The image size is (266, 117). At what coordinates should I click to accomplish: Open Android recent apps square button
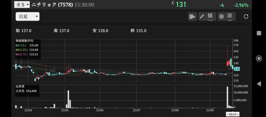tap(259, 33)
